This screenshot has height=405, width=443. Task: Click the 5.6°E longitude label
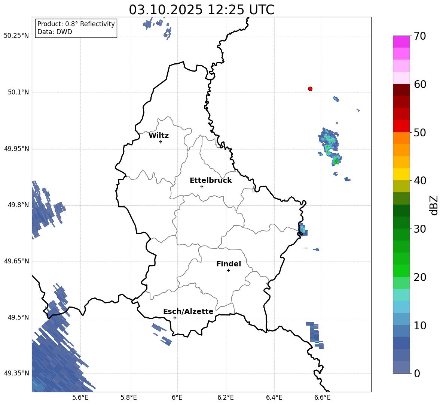pos(80,398)
